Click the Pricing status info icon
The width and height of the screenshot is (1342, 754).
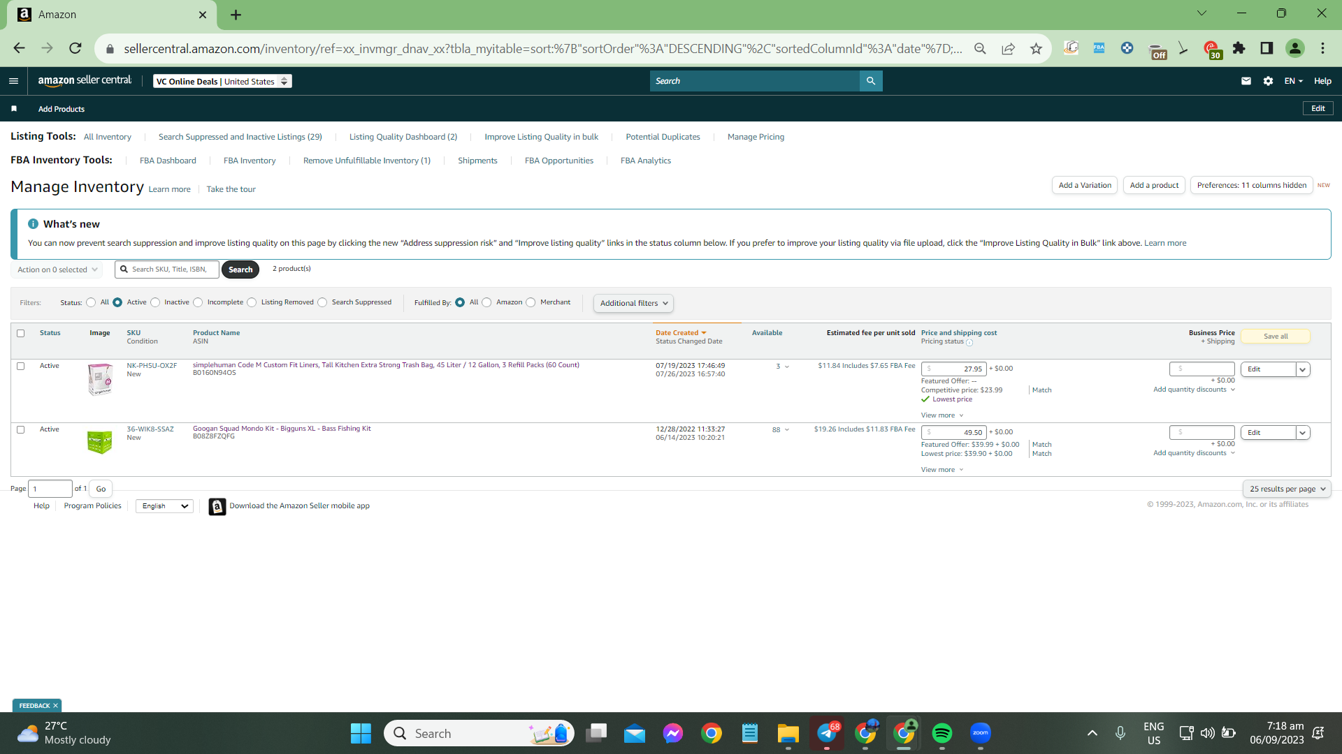pyautogui.click(x=969, y=343)
